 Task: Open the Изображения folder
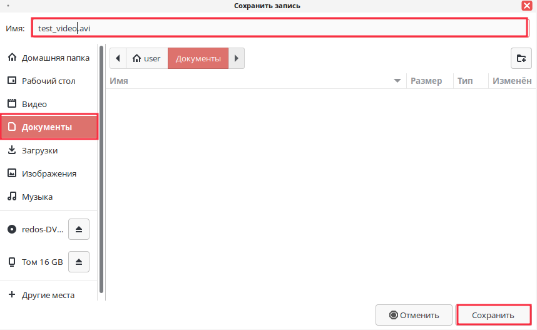click(49, 173)
